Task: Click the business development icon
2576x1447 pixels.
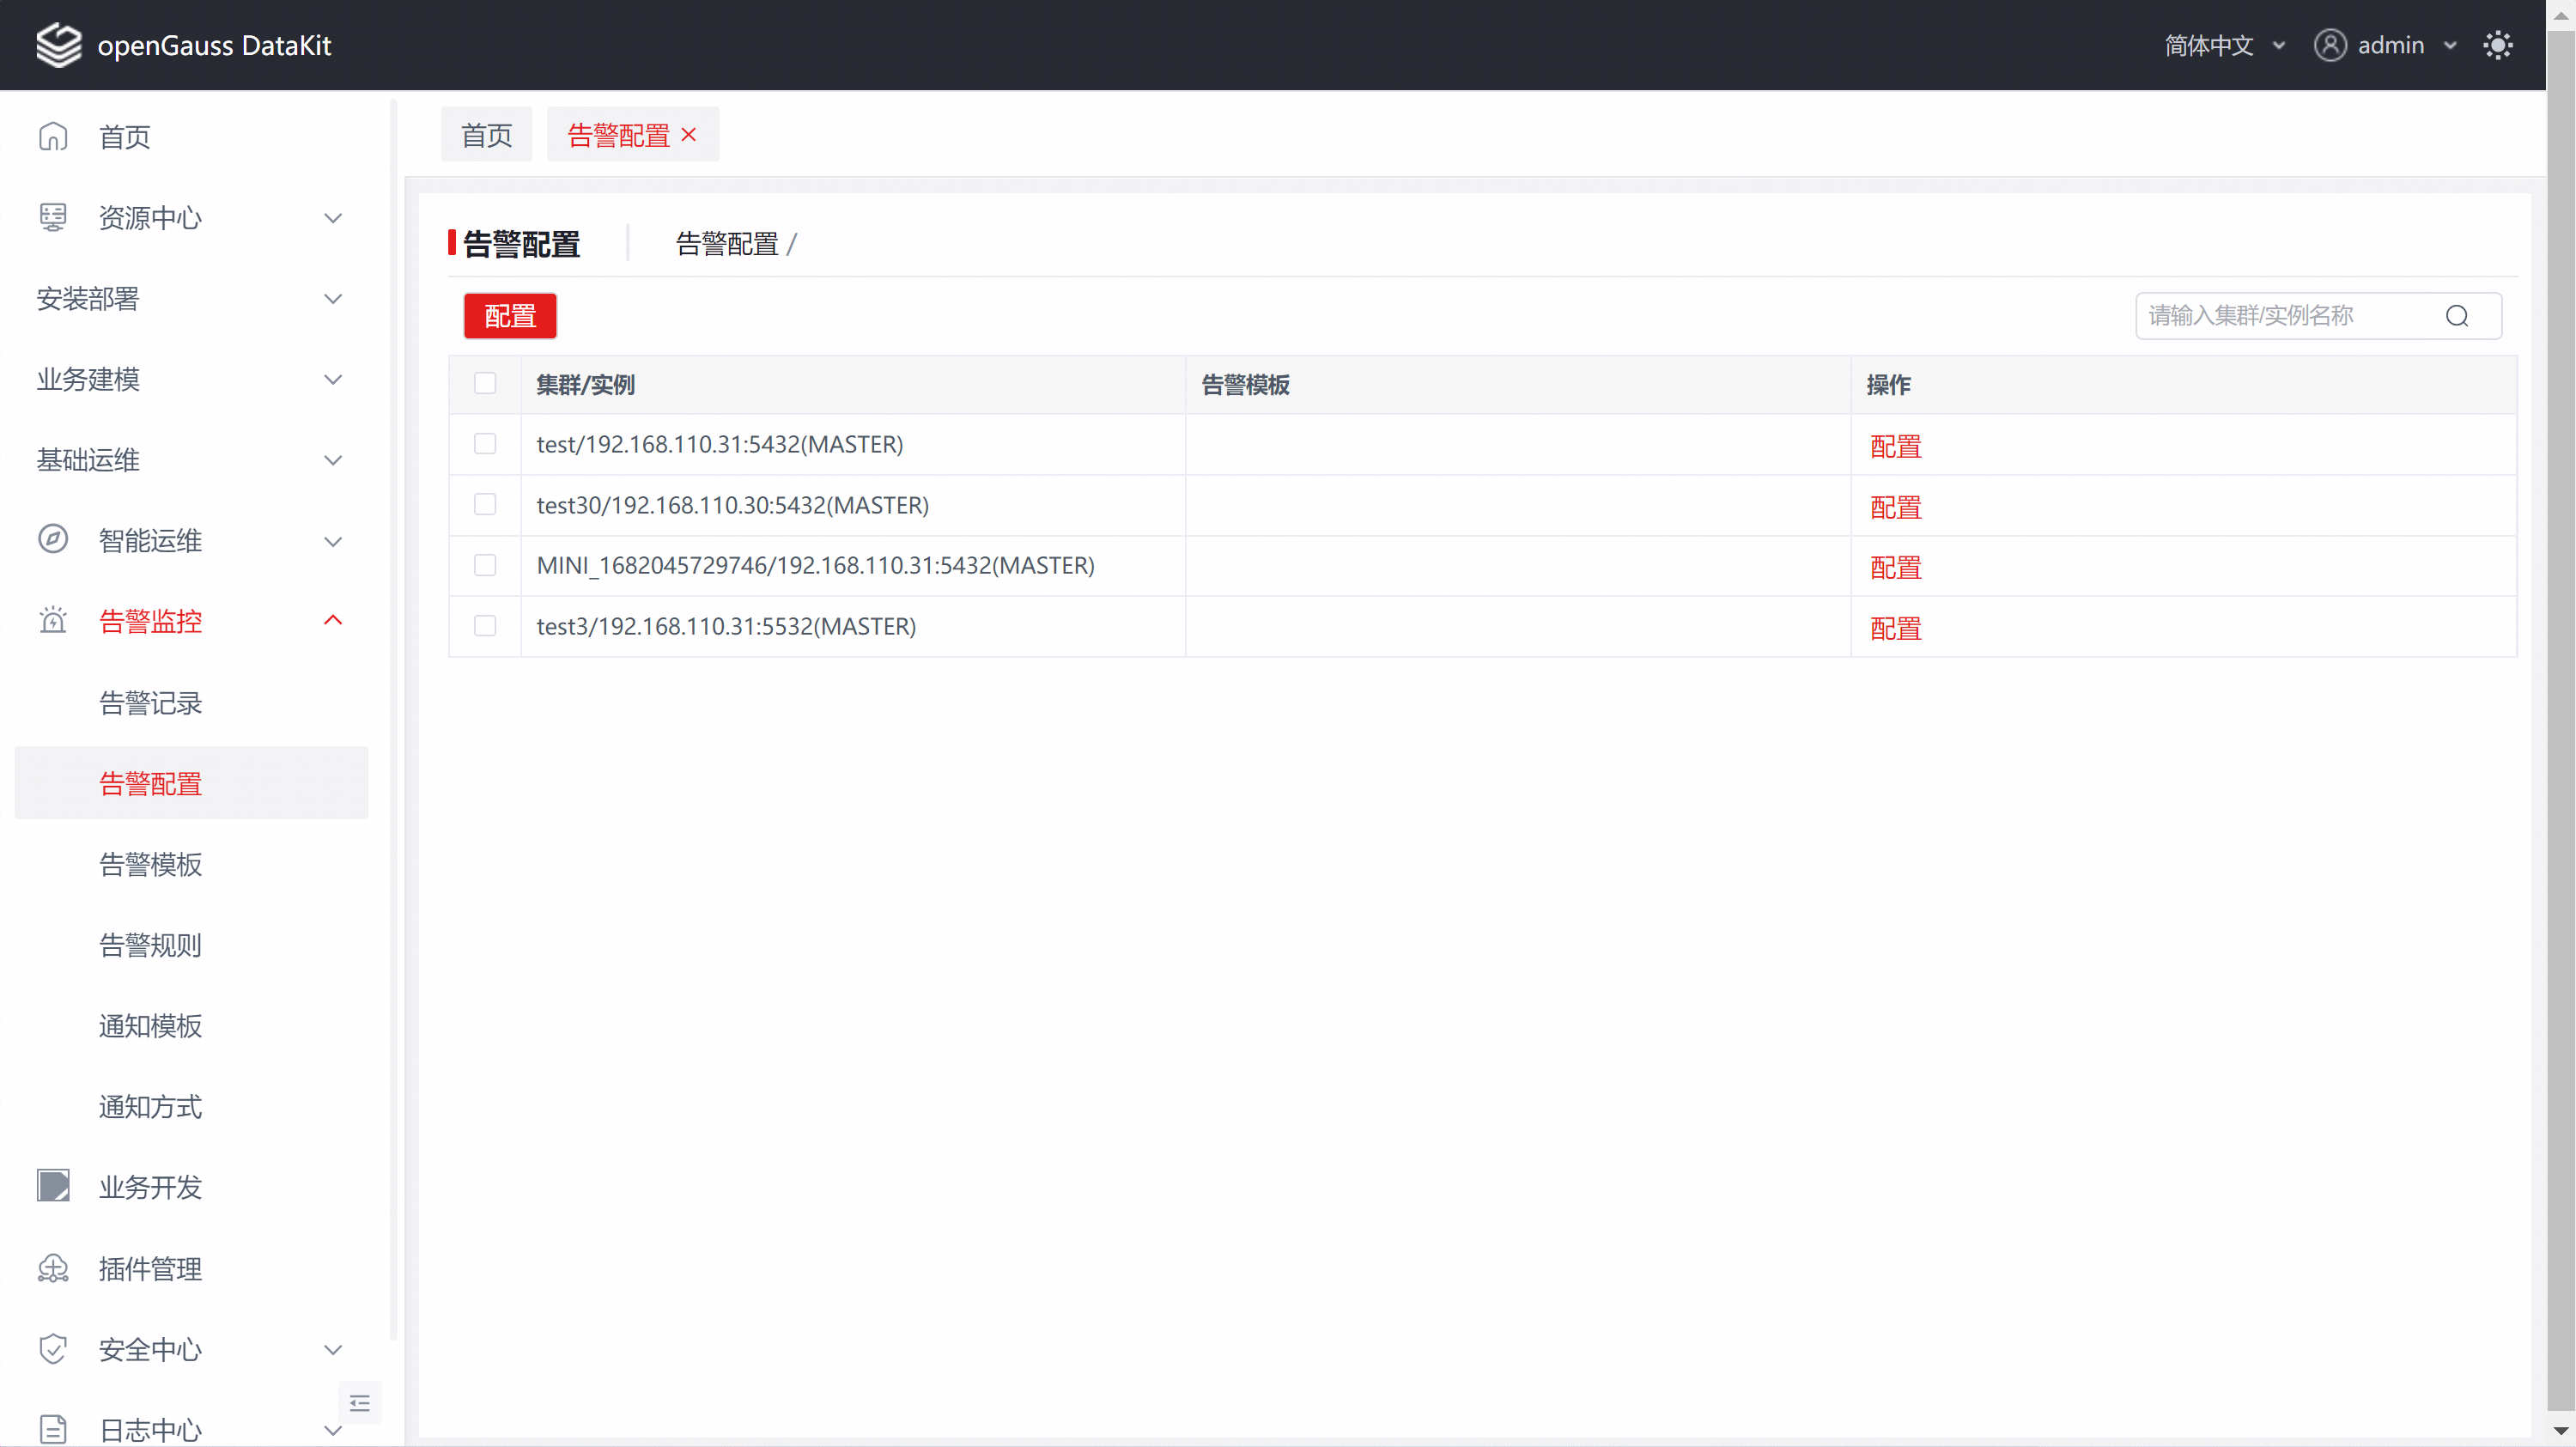Action: pos(53,1186)
